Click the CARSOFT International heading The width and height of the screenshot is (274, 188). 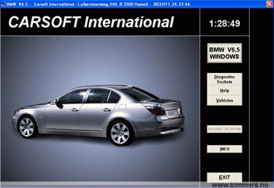91,22
